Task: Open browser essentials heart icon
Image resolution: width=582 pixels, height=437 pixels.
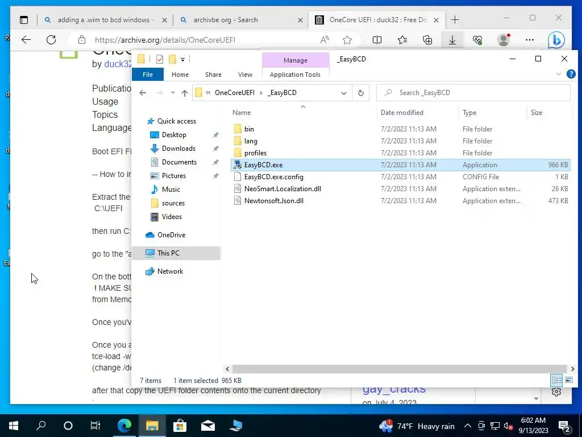Action: 477,40
